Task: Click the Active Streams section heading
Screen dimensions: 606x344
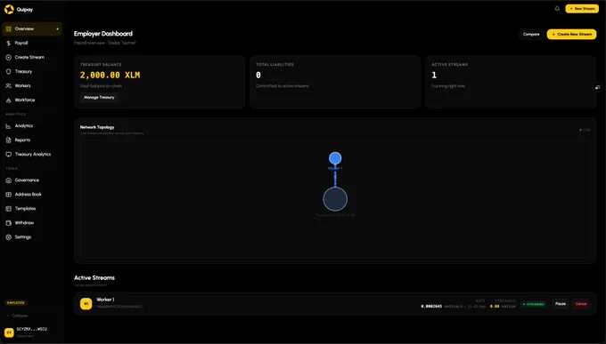Action: pos(94,277)
